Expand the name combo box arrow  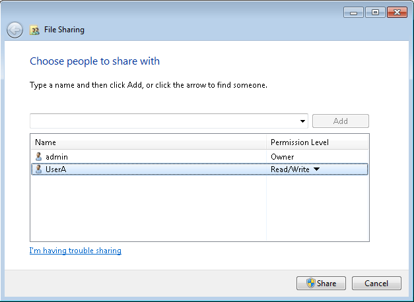[302, 121]
